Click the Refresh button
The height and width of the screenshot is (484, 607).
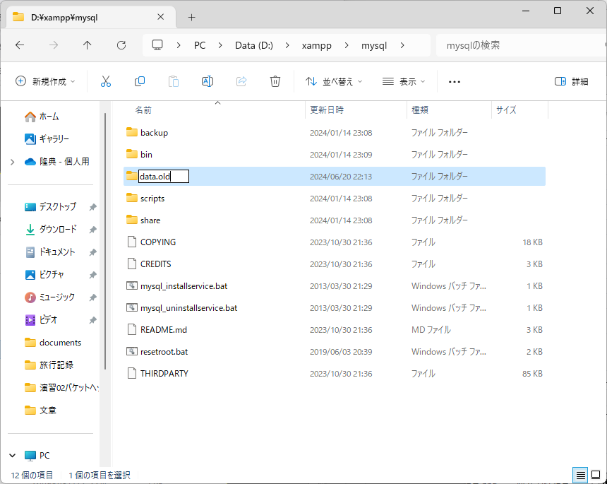click(x=121, y=45)
